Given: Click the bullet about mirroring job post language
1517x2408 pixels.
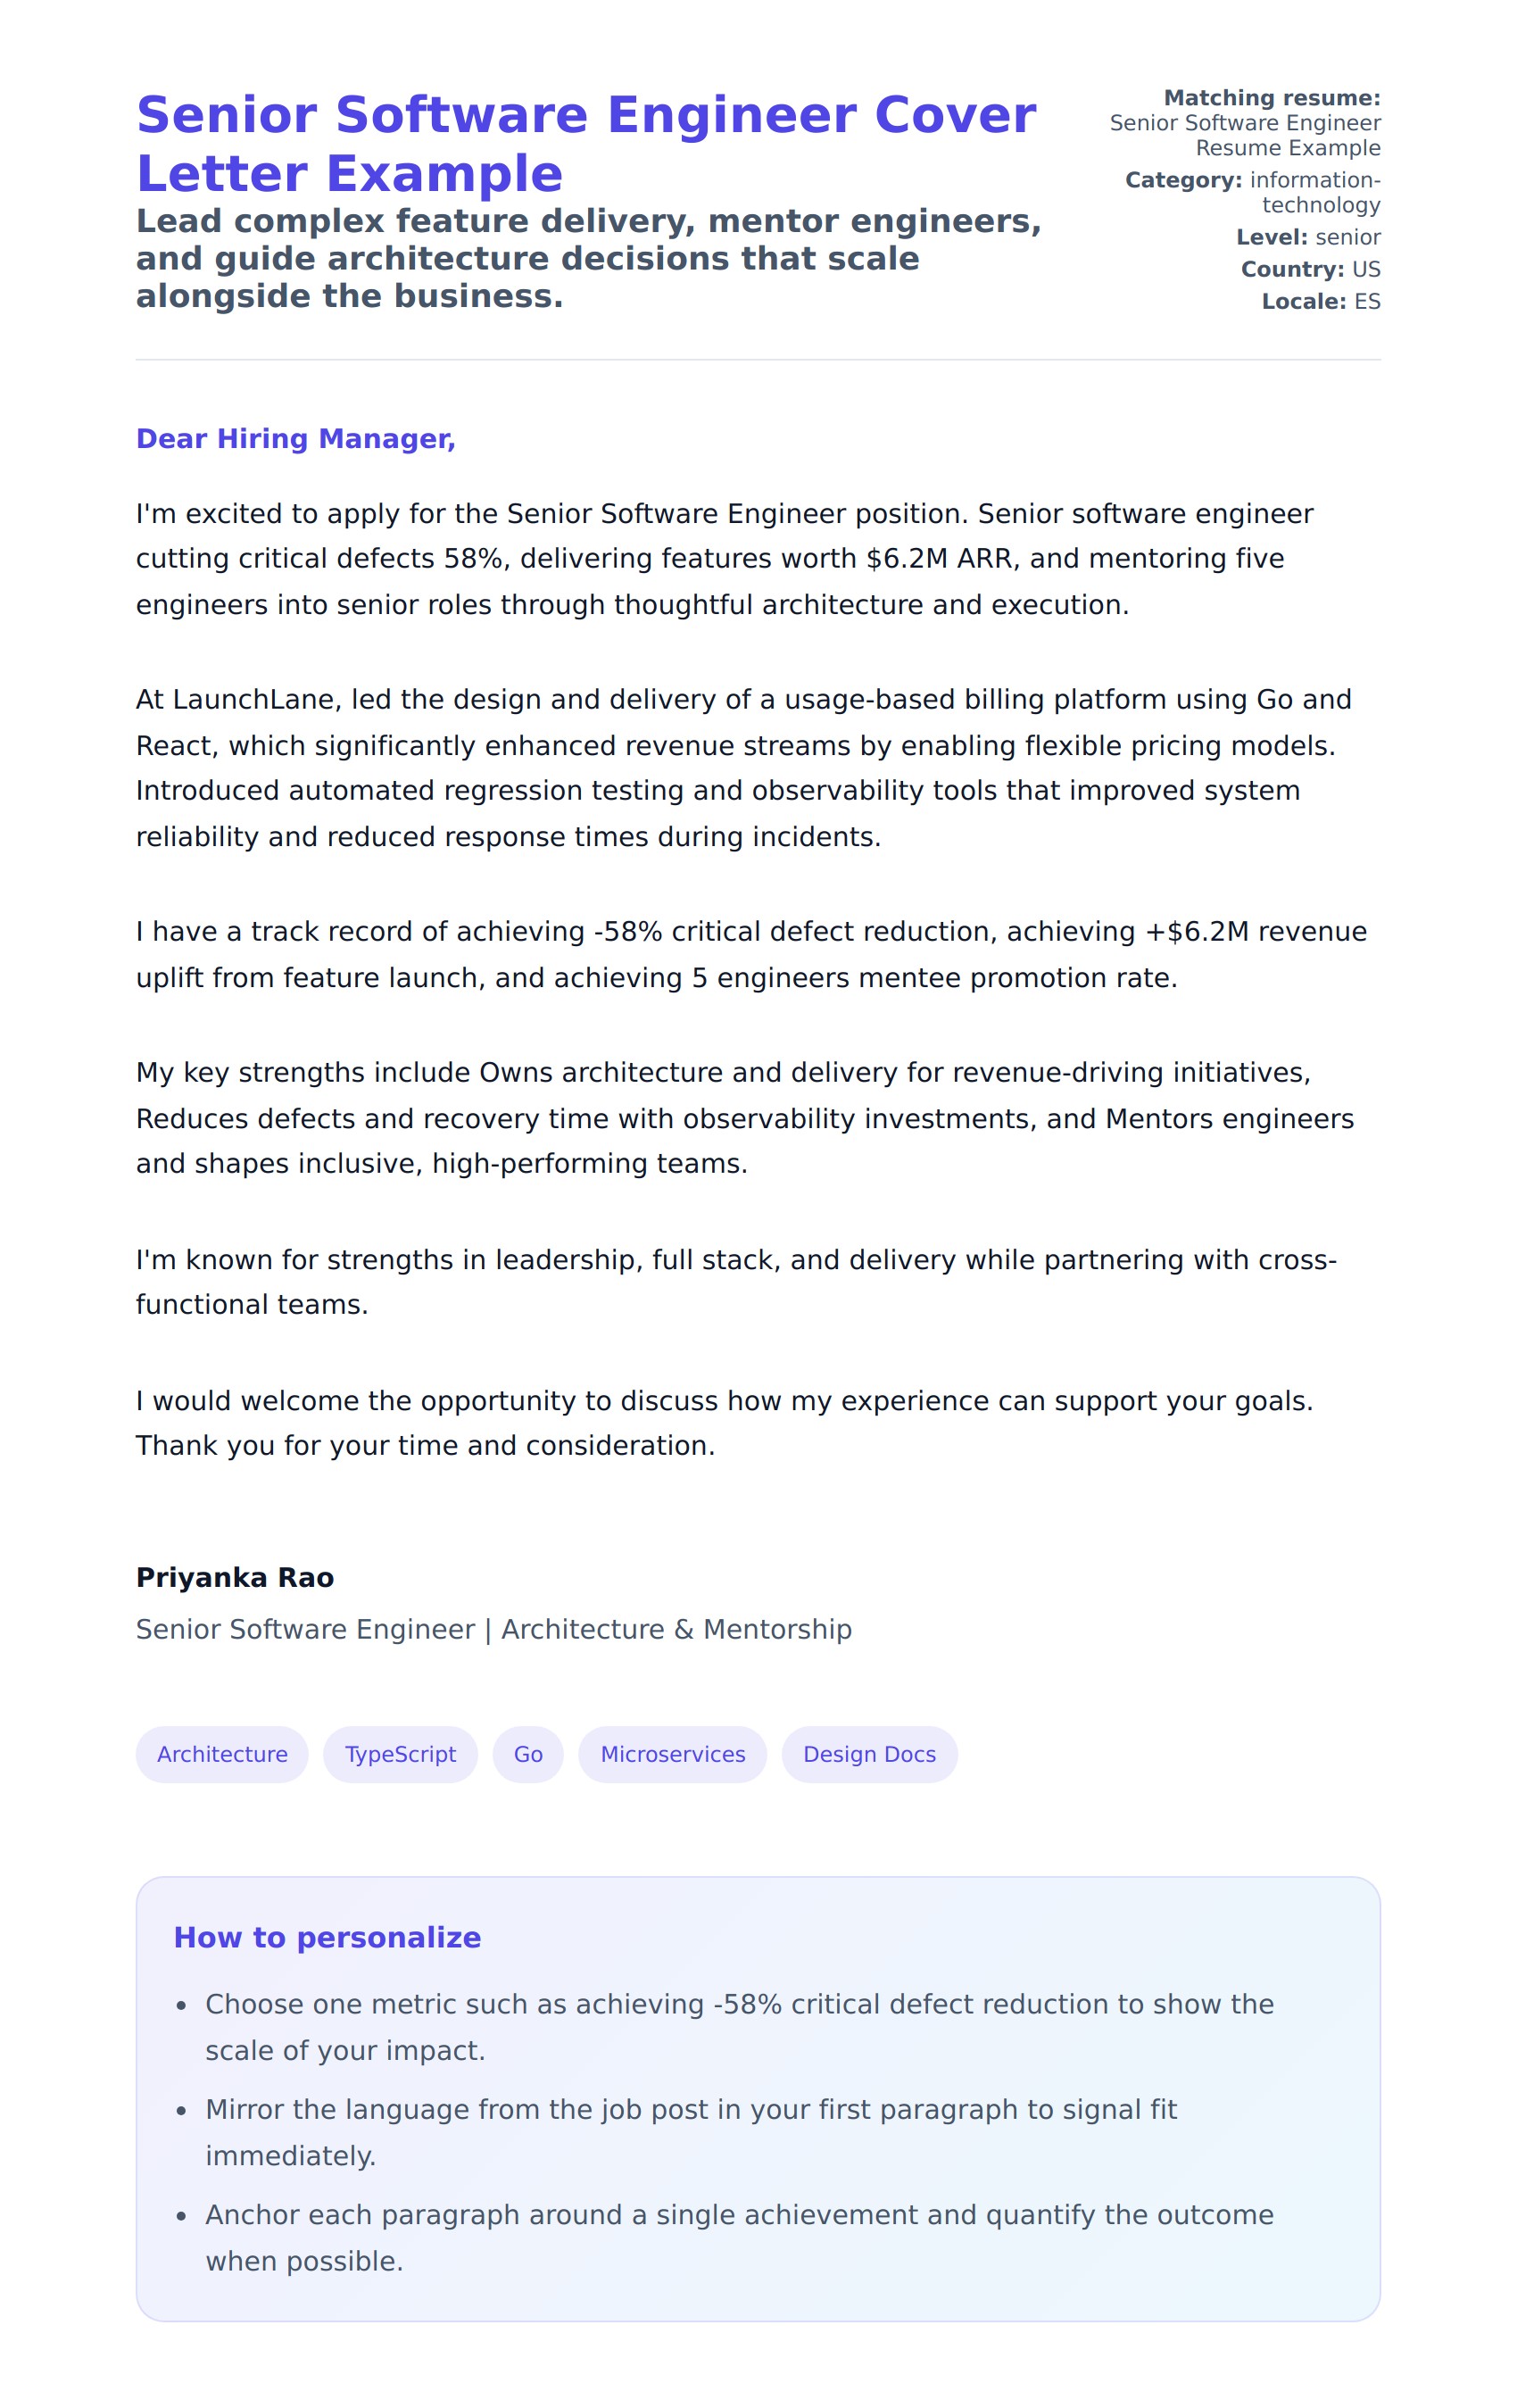Looking at the screenshot, I should tap(690, 2131).
